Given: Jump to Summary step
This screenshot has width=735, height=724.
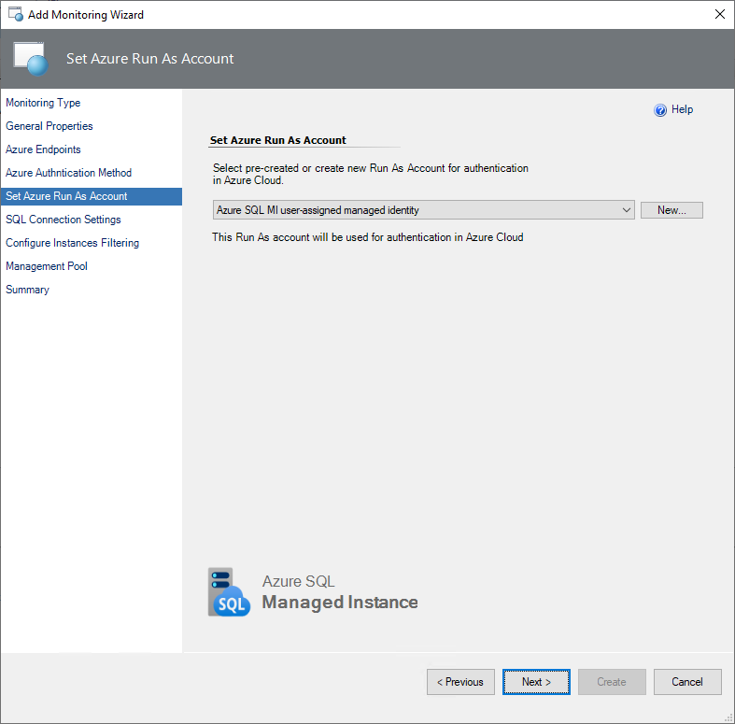Looking at the screenshot, I should [x=27, y=290].
